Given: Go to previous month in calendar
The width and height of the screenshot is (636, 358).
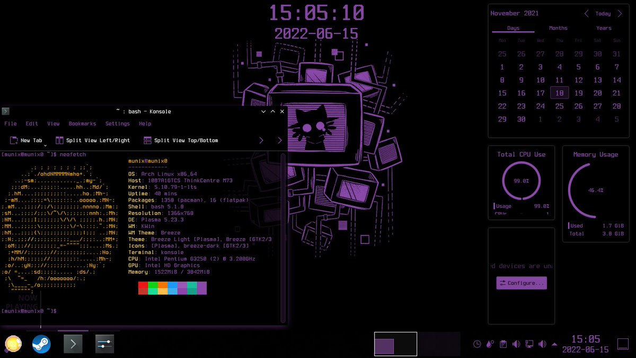Looking at the screenshot, I should pyautogui.click(x=586, y=14).
